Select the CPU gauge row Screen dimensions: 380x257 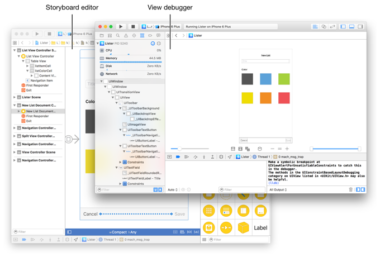pos(130,50)
